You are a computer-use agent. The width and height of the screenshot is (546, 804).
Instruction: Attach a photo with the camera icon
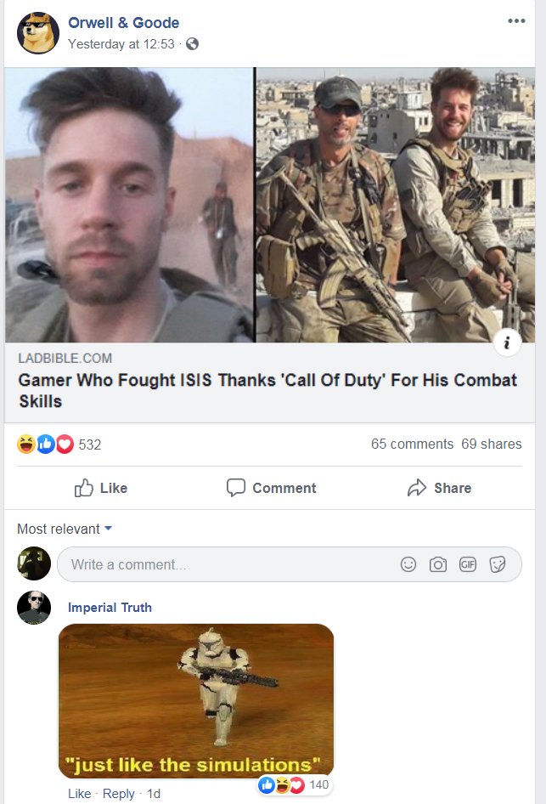tap(438, 564)
